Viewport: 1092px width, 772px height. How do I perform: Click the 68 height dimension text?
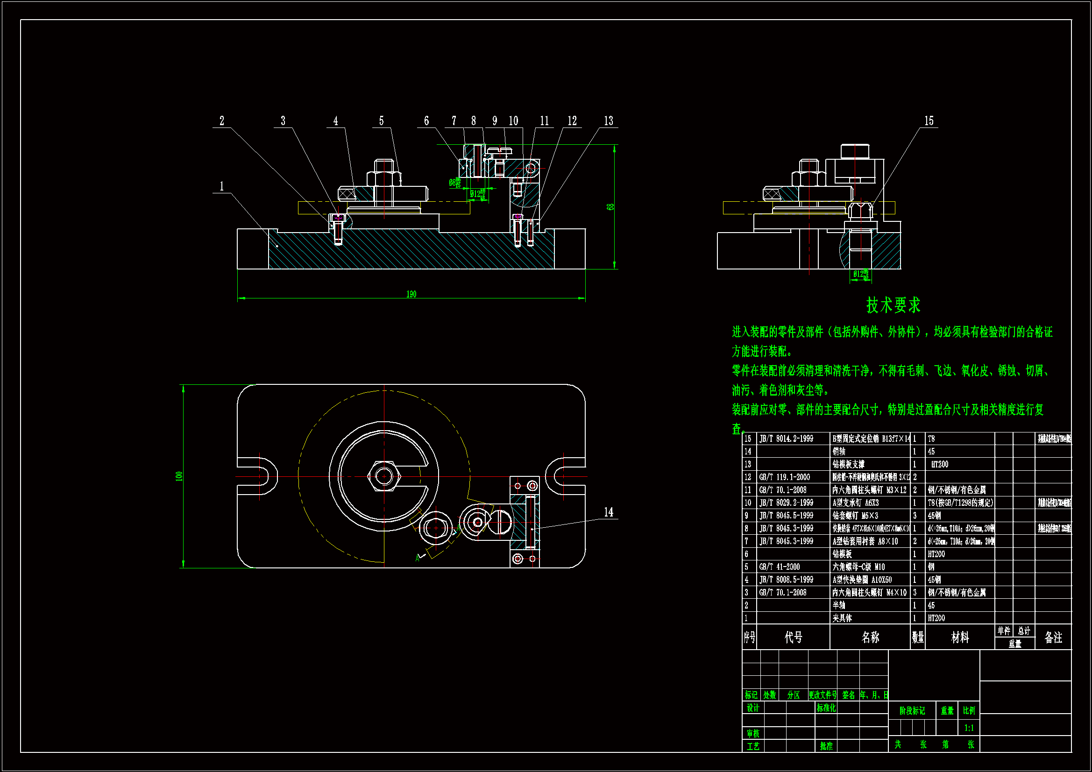610,207
